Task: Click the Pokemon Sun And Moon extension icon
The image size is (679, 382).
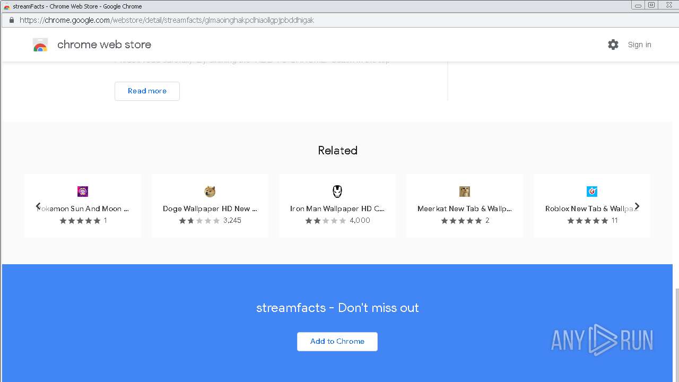Action: 83,192
